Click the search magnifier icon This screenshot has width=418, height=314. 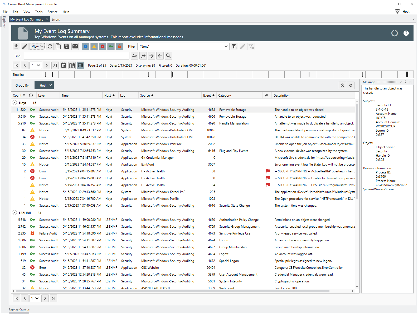[168, 56]
